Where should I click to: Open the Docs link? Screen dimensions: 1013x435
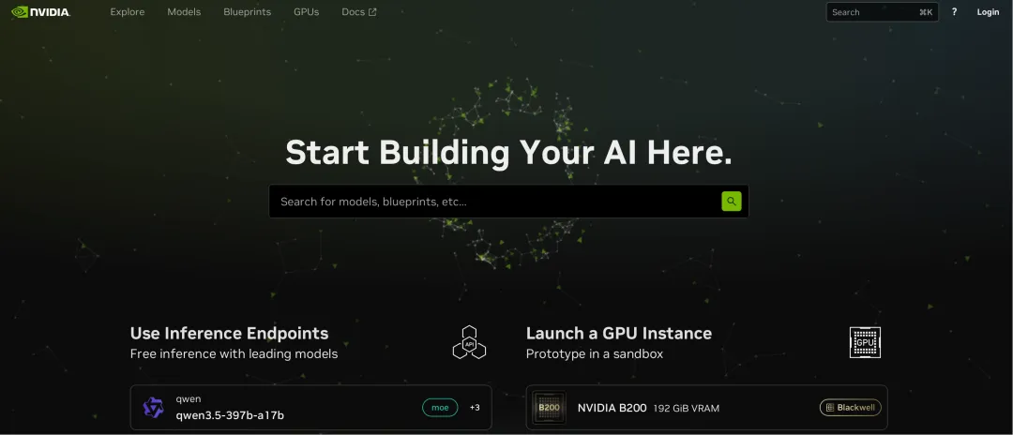(354, 12)
